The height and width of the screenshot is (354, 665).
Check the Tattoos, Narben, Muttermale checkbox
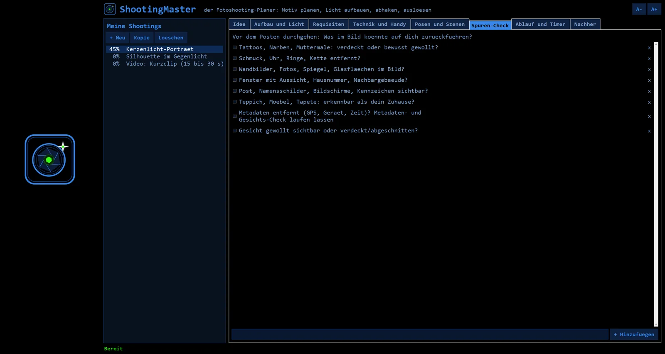tap(235, 47)
